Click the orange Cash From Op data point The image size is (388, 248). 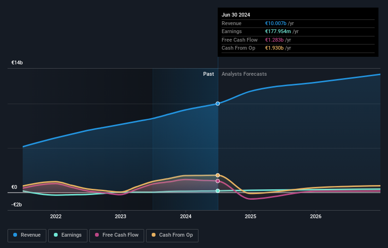click(218, 175)
